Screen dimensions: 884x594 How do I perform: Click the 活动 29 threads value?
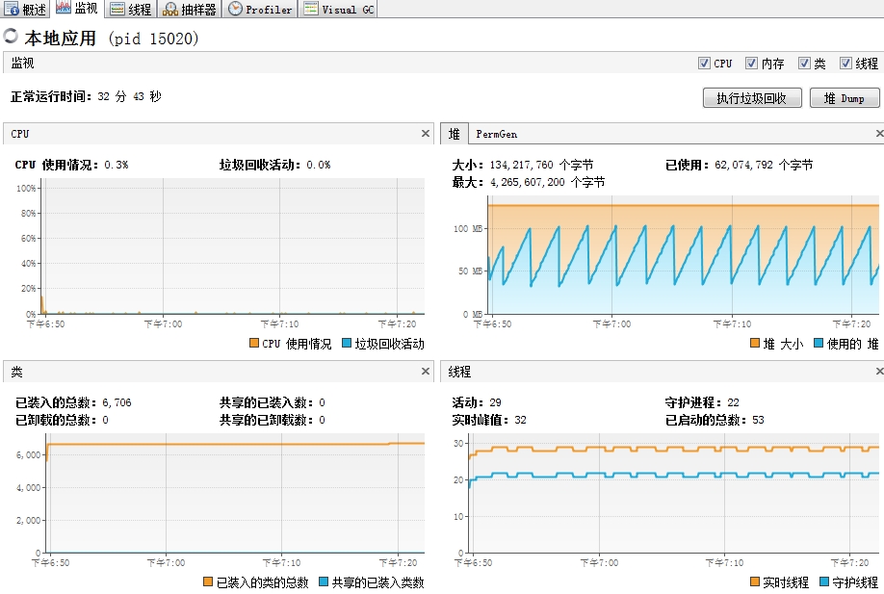click(x=496, y=402)
